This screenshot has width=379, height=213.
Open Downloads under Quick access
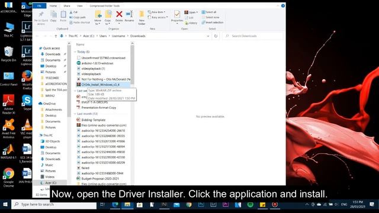[x=53, y=54]
